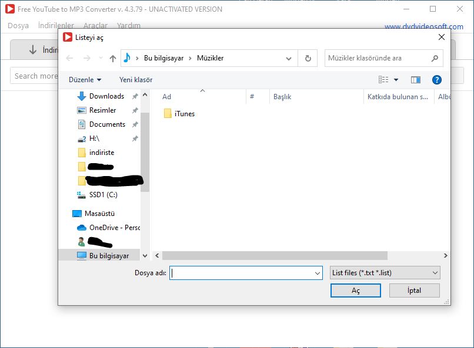This screenshot has width=474, height=348.
Task: Open www.dvdvideosoft.com link in the main window
Action: 424,26
